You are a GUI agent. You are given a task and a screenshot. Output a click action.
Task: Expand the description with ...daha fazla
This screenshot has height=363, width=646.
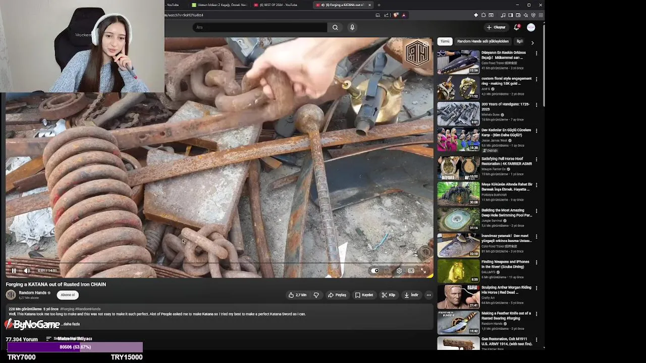click(x=70, y=324)
